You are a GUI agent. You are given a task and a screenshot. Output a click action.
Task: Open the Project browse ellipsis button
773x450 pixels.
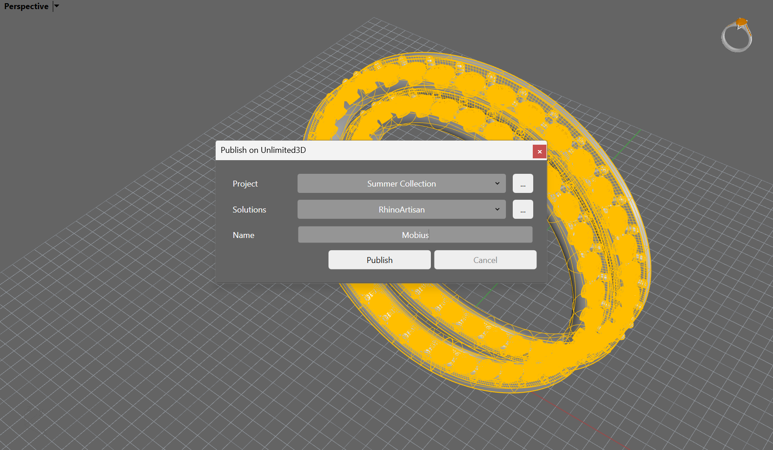tap(523, 184)
